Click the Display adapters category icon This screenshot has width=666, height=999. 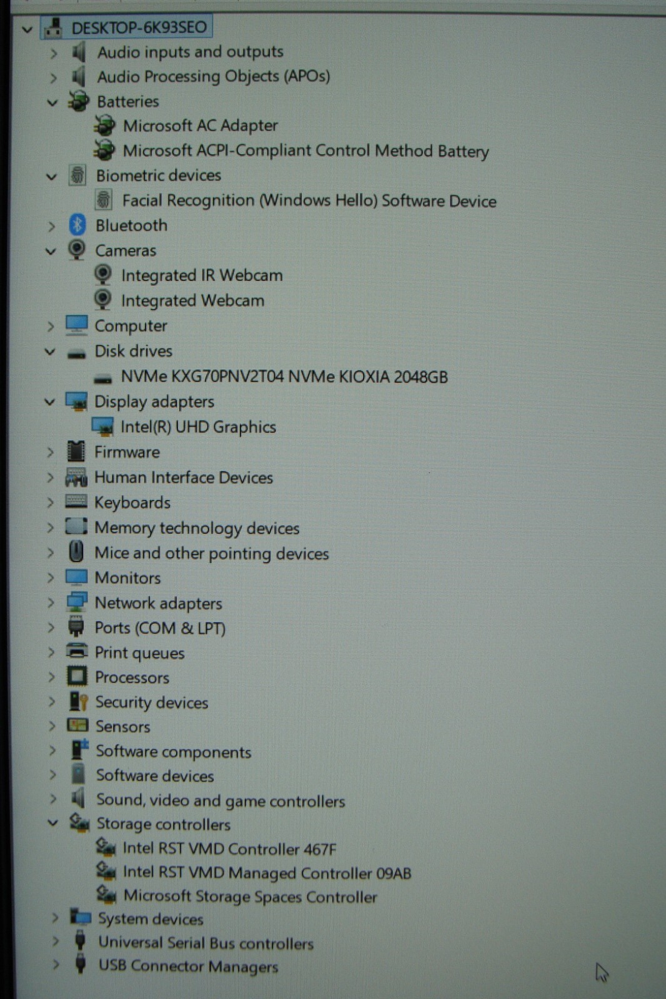click(76, 401)
